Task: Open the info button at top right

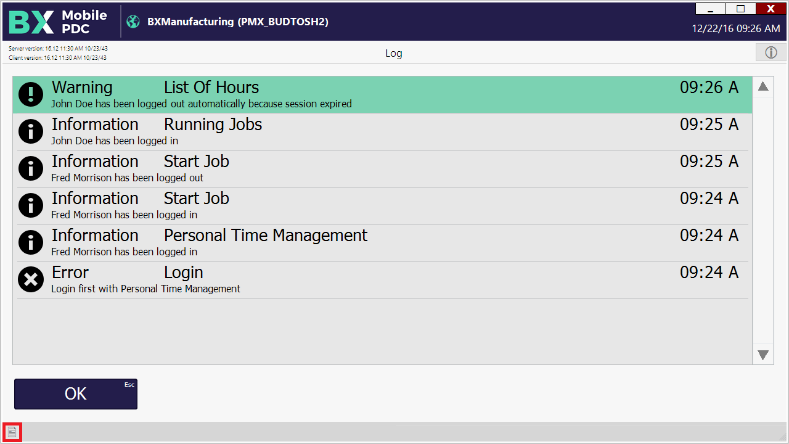Action: (771, 52)
